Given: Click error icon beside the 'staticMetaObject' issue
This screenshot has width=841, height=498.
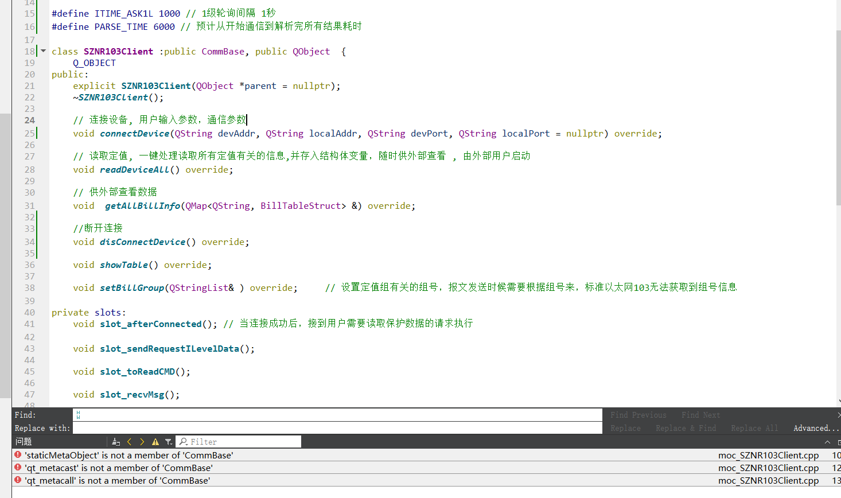Looking at the screenshot, I should (x=18, y=455).
